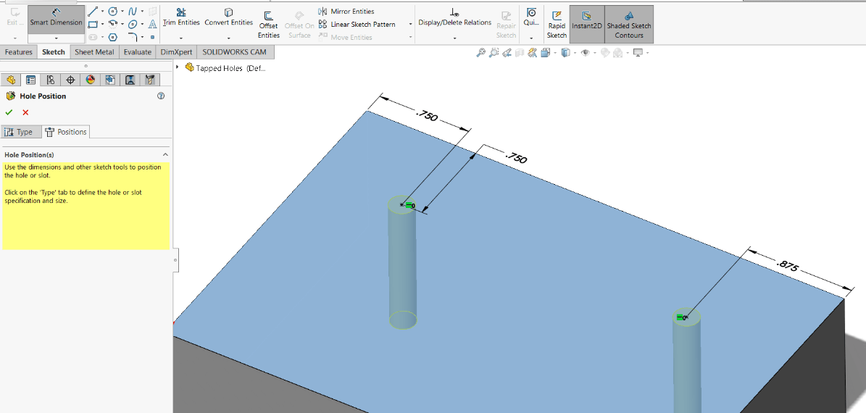The image size is (866, 413).
Task: Switch to the Type tab
Action: coord(22,132)
